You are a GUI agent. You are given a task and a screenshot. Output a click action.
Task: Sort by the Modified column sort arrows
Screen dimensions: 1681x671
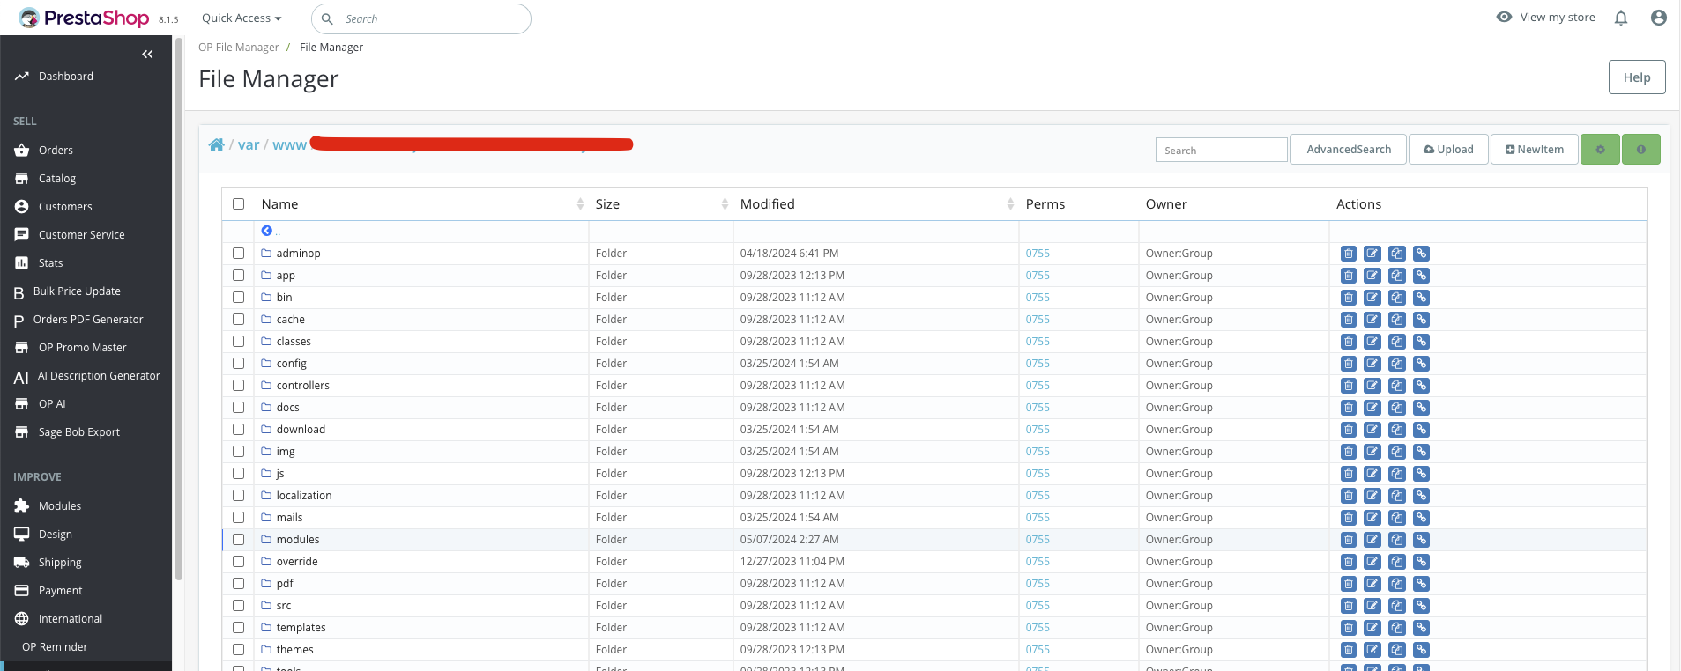1010,204
